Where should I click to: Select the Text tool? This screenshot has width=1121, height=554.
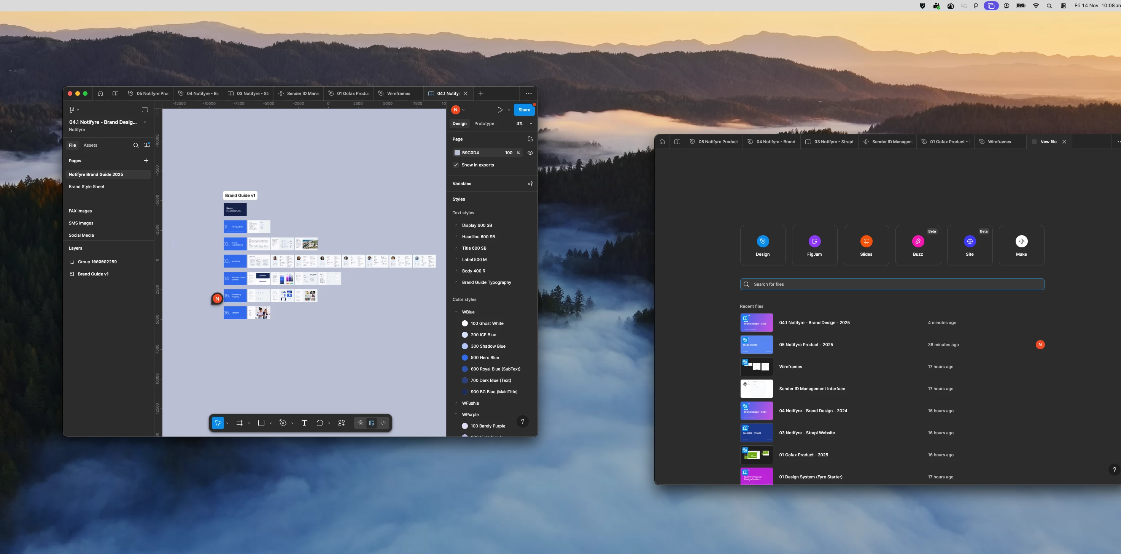pos(304,423)
